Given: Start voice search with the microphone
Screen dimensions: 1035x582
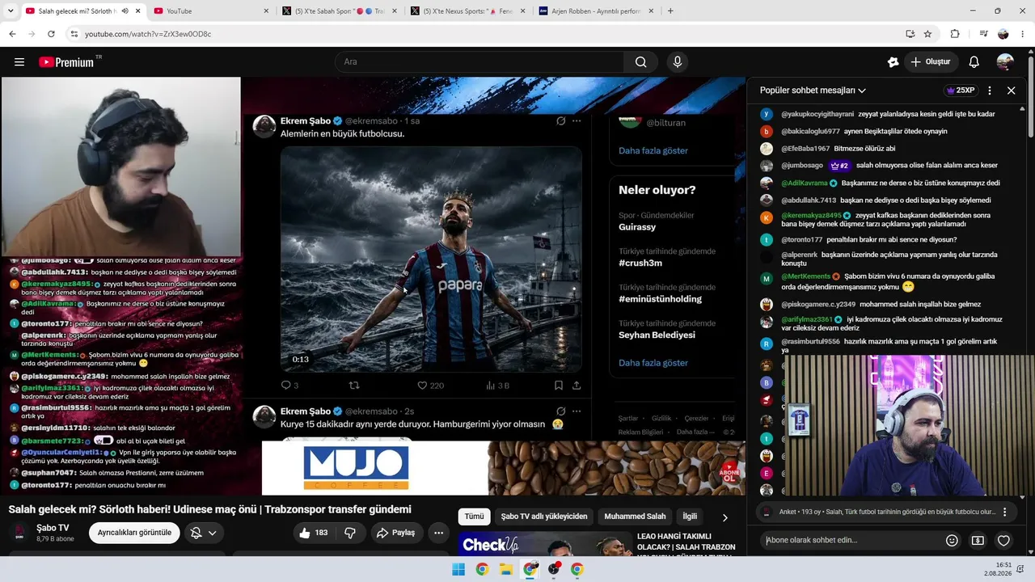Looking at the screenshot, I should 678,62.
